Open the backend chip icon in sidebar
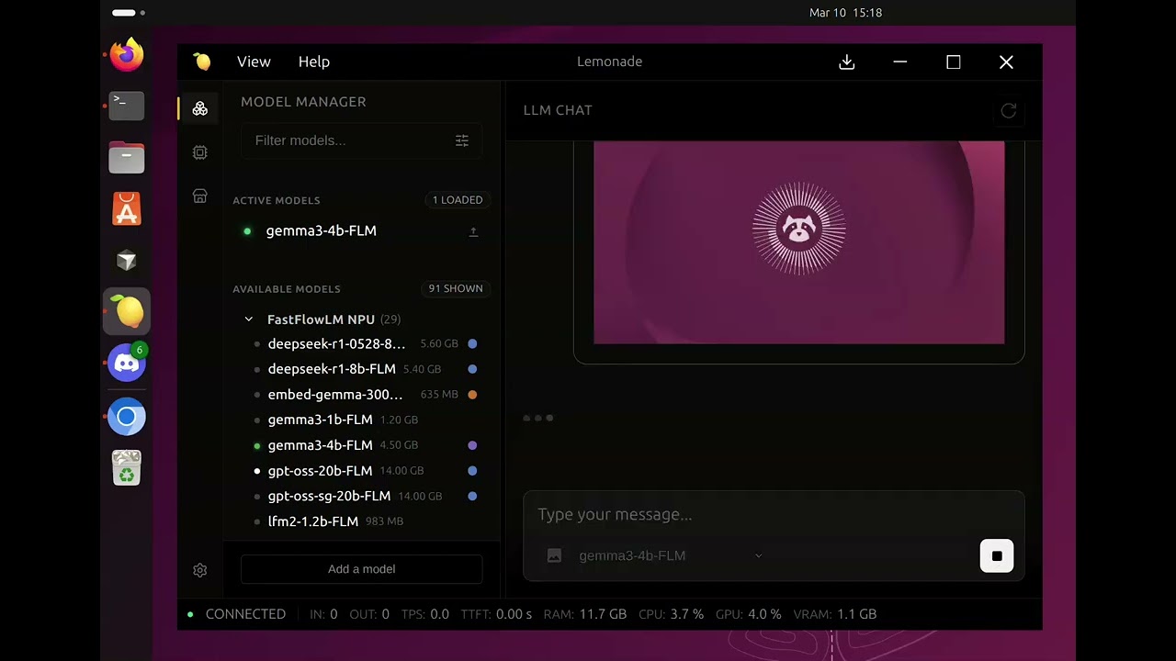1176x661 pixels. [199, 152]
